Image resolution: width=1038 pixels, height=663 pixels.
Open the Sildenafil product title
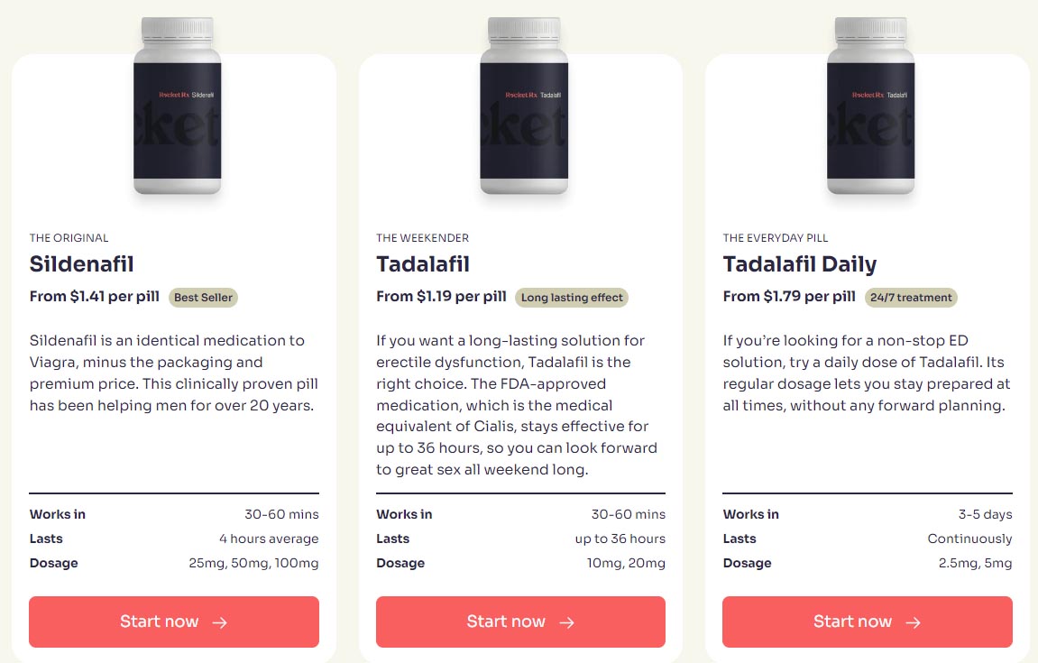81,263
